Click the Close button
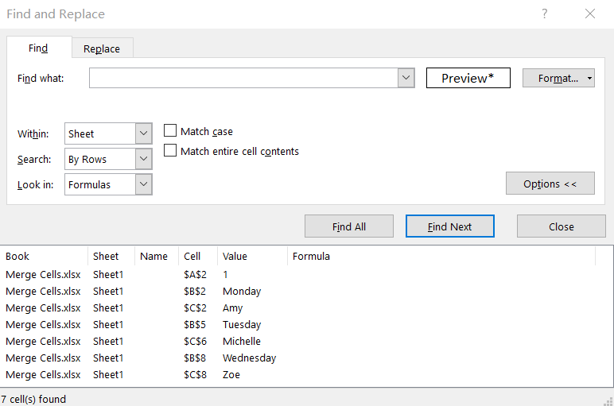Image resolution: width=614 pixels, height=406 pixels. (x=562, y=226)
